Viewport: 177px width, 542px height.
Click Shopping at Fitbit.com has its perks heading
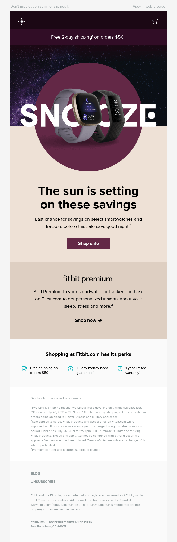click(x=88, y=354)
